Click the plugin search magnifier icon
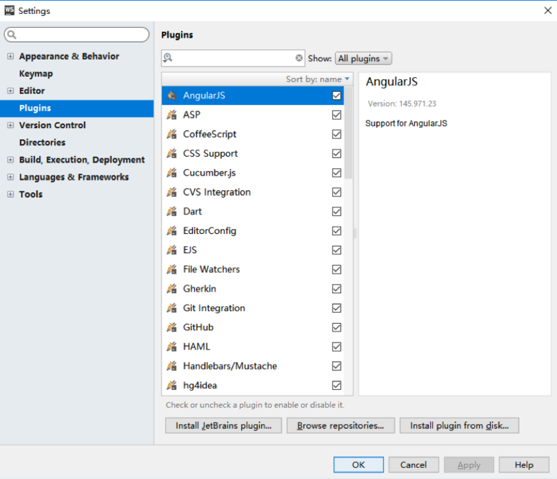This screenshot has height=479, width=557. (168, 58)
